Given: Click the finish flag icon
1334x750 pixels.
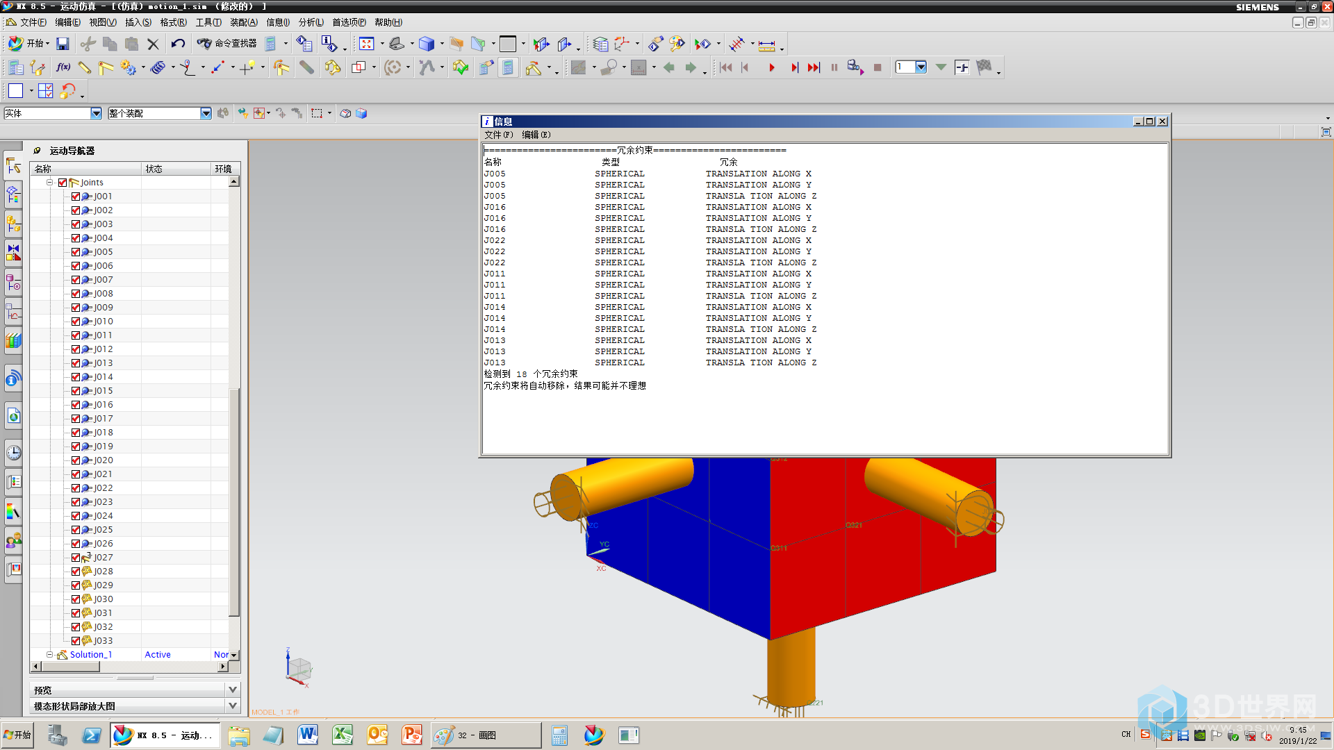Looking at the screenshot, I should 984,67.
